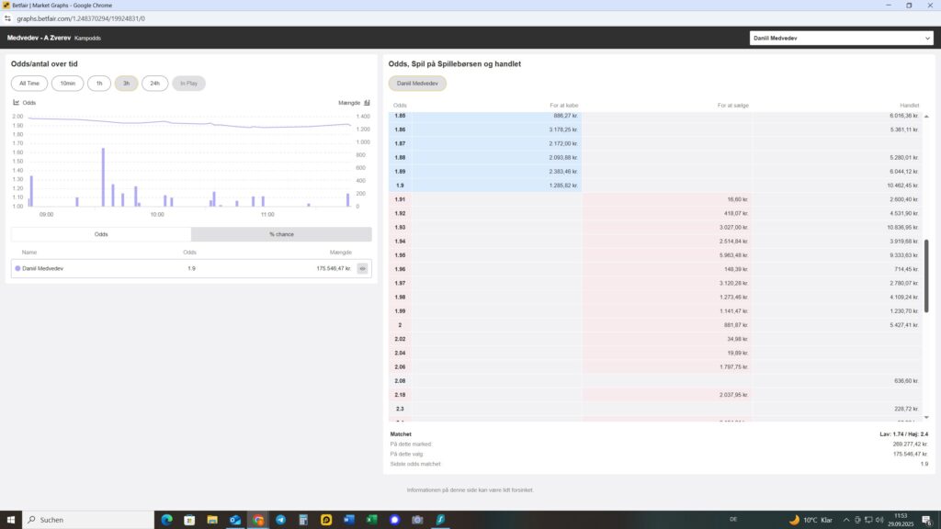This screenshot has height=529, width=941.
Task: Switch to the % chance tab
Action: coord(281,234)
